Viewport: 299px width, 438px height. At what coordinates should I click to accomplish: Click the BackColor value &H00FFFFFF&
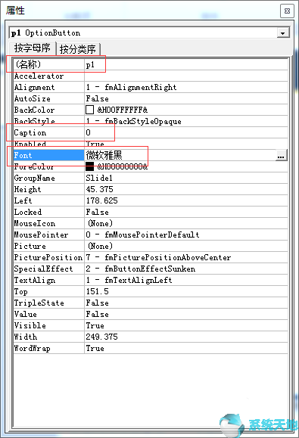[123, 110]
